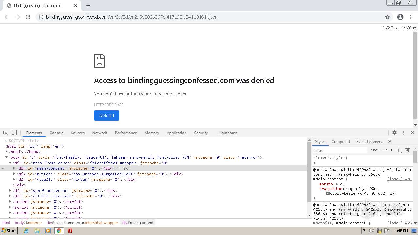
Task: Open the Windows Start menu
Action: (x=9, y=231)
